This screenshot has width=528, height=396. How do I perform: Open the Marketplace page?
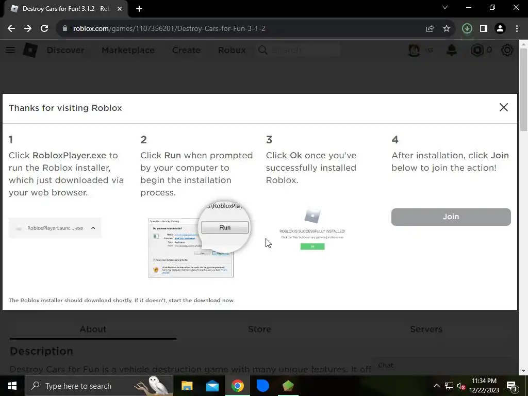click(x=128, y=50)
